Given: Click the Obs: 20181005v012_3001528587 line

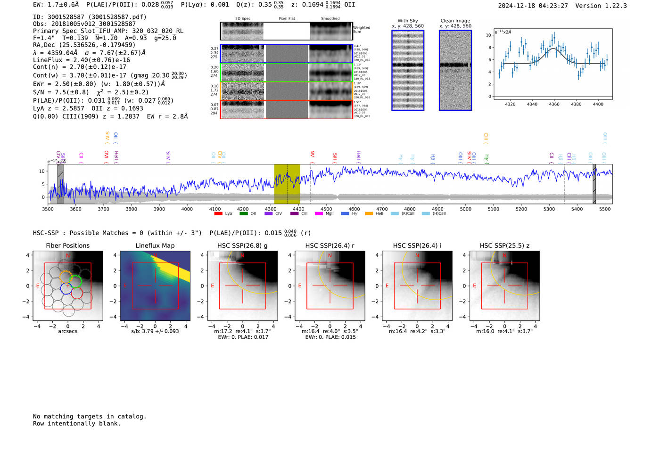Looking at the screenshot, I should (84, 24).
